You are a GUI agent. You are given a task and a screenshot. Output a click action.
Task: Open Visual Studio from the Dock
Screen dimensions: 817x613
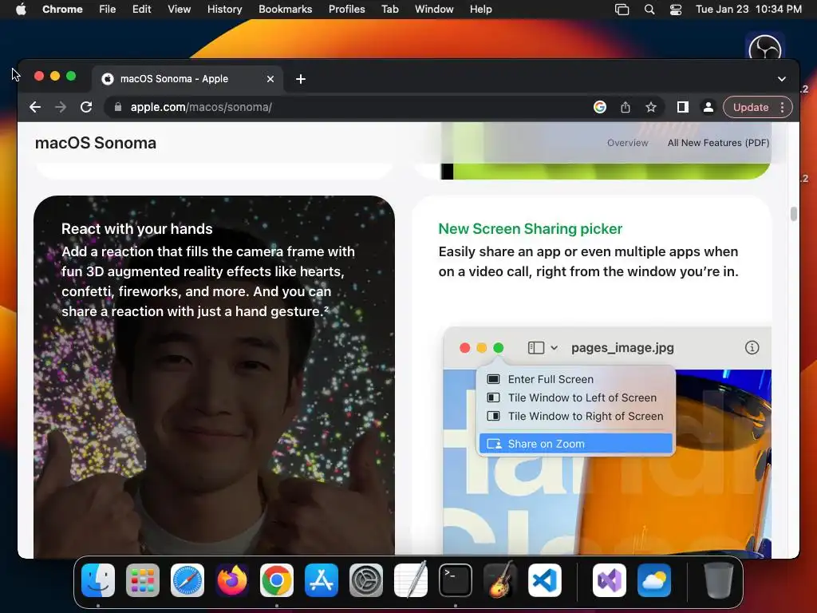[x=610, y=580]
